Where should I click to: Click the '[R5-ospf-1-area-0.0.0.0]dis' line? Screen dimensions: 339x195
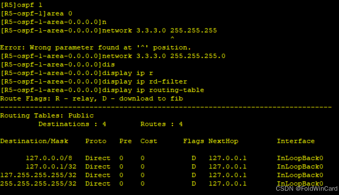coord(57,65)
